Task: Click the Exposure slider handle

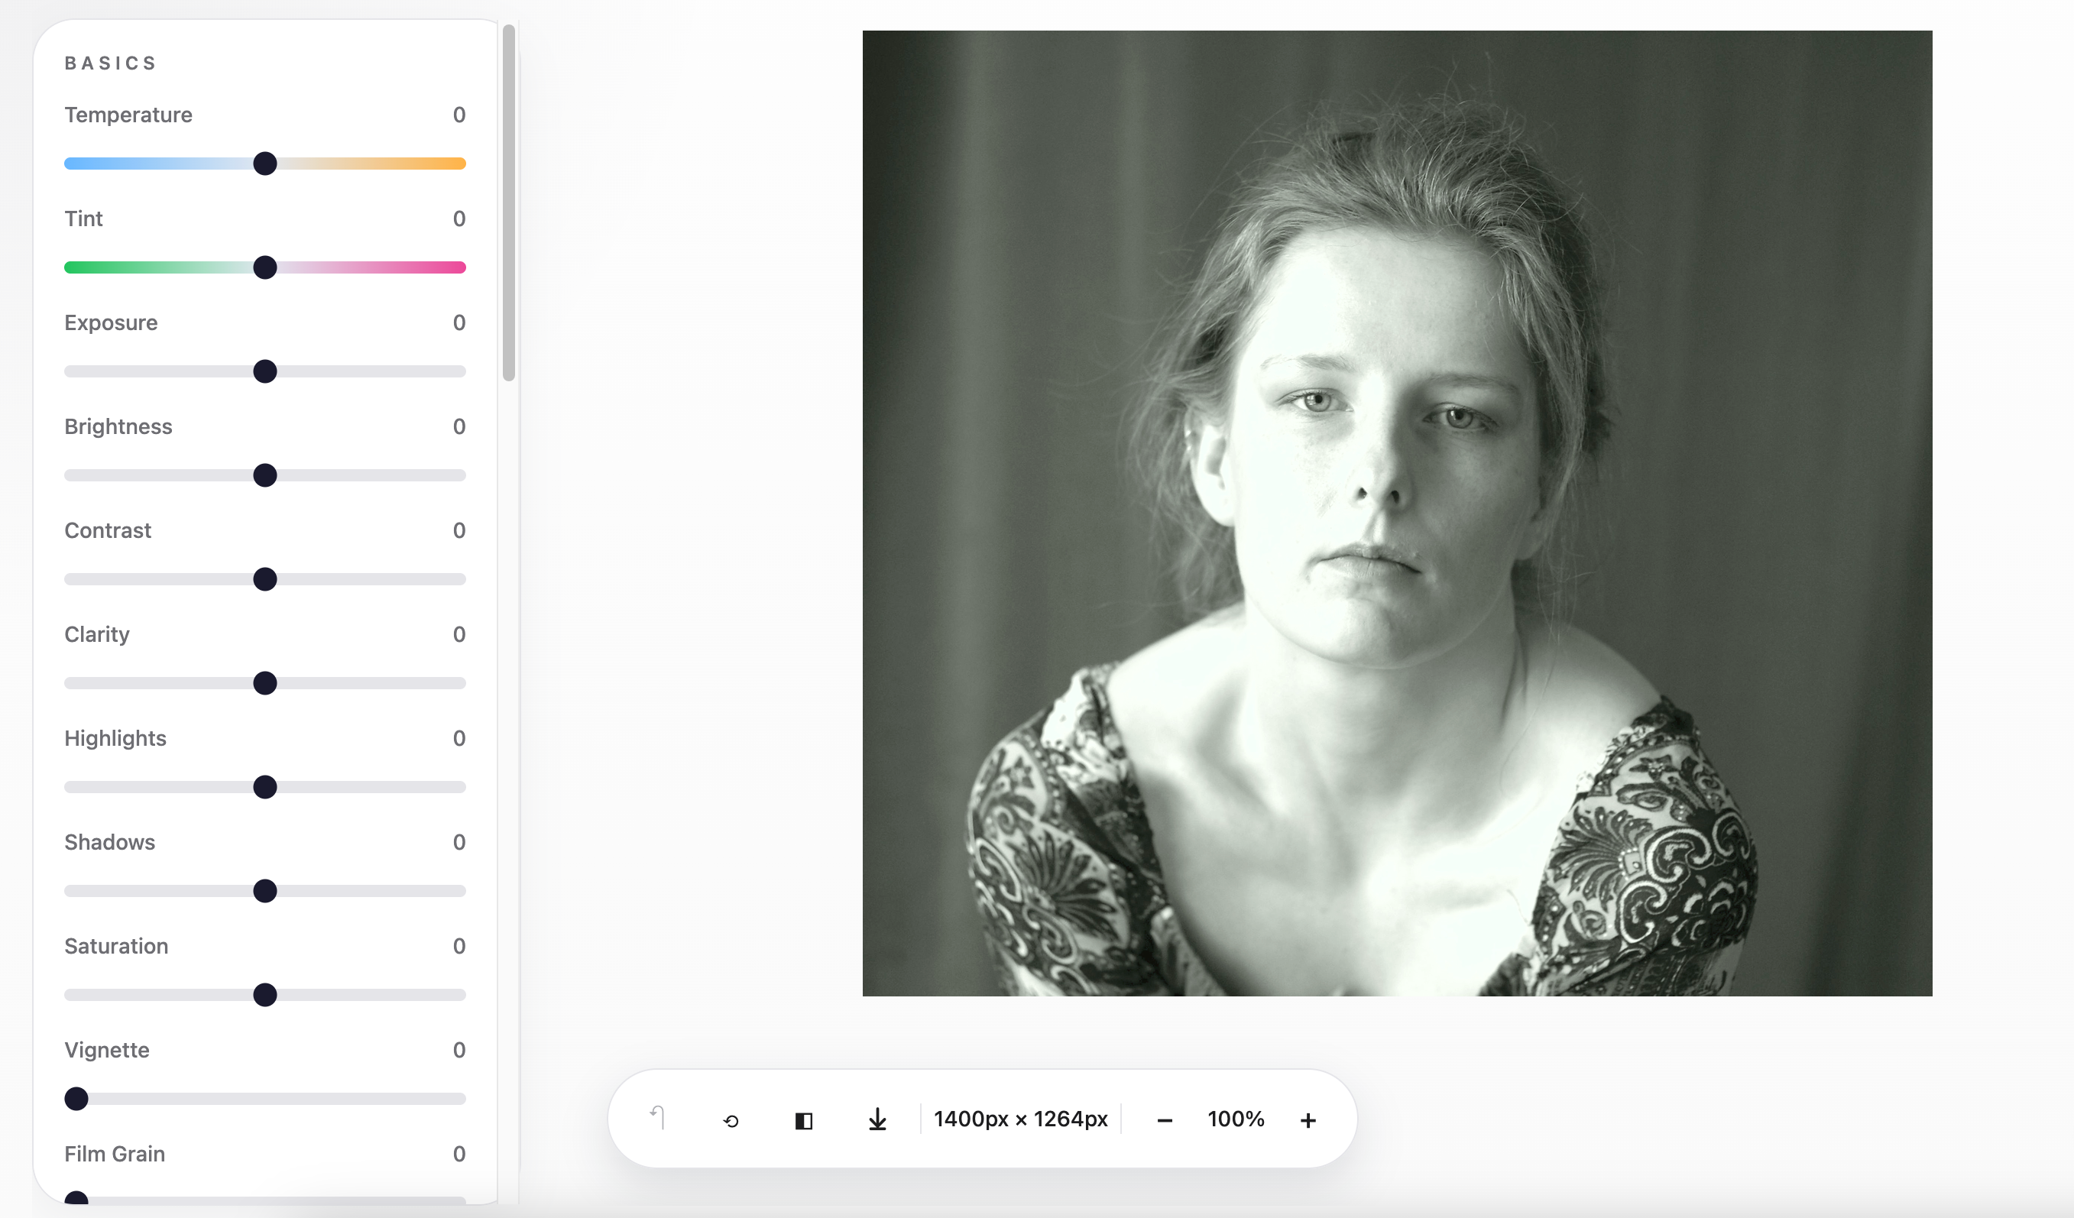Action: 265,371
